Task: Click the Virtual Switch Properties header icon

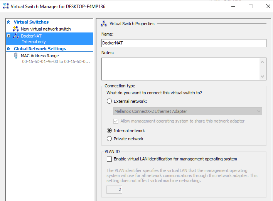Action: click(x=104, y=24)
